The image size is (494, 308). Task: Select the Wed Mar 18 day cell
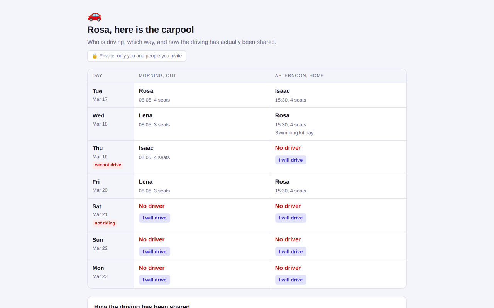[111, 124]
